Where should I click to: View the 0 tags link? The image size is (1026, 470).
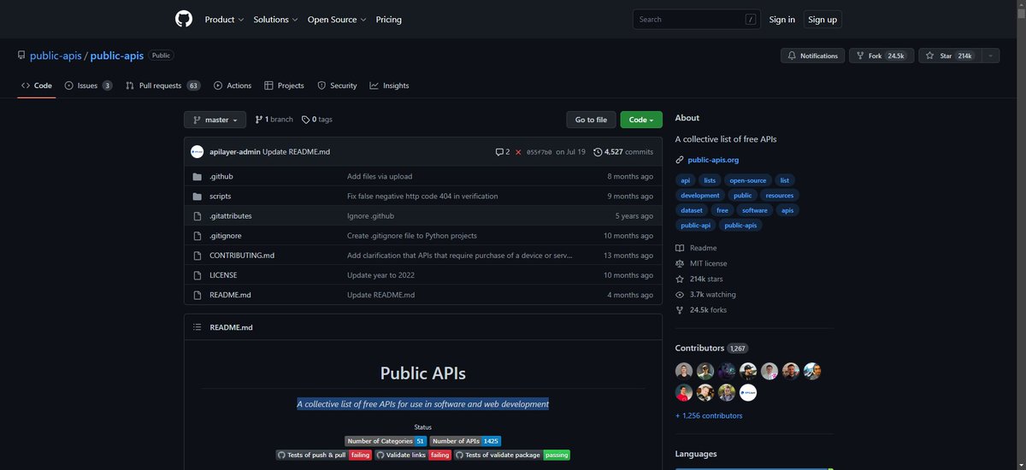316,120
